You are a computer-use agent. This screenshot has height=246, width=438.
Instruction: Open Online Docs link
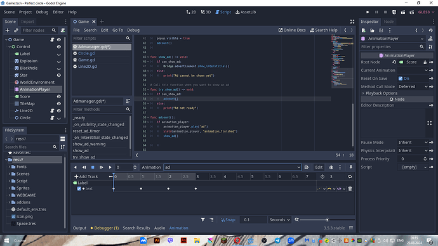click(292, 30)
